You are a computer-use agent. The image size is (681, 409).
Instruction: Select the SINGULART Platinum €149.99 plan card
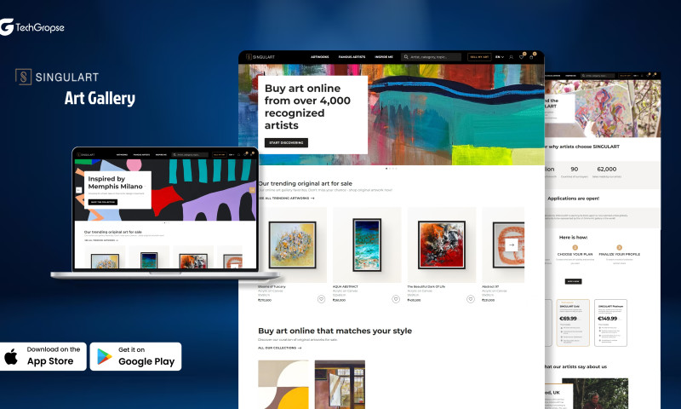point(610,322)
